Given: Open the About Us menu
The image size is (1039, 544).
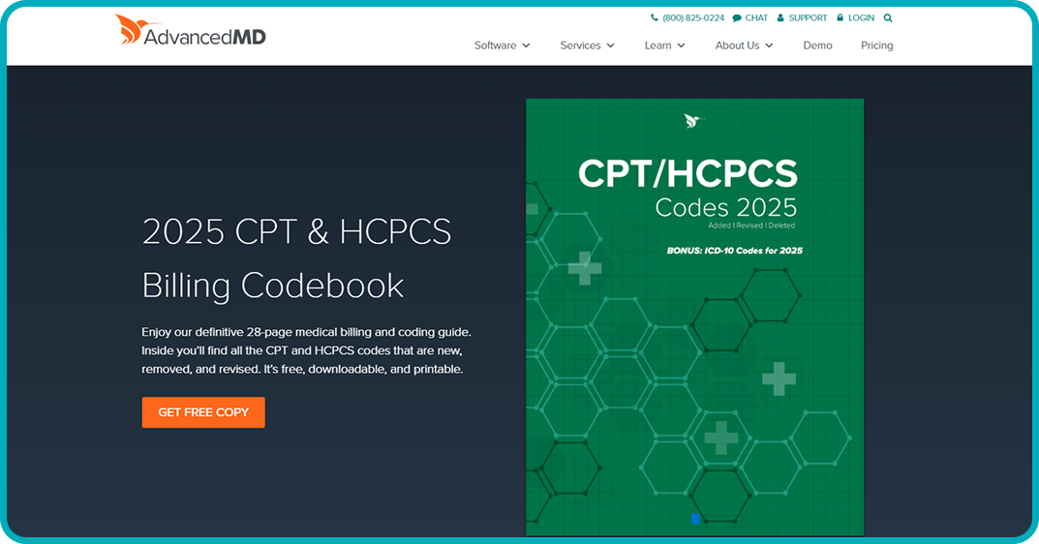Looking at the screenshot, I should pyautogui.click(x=737, y=45).
